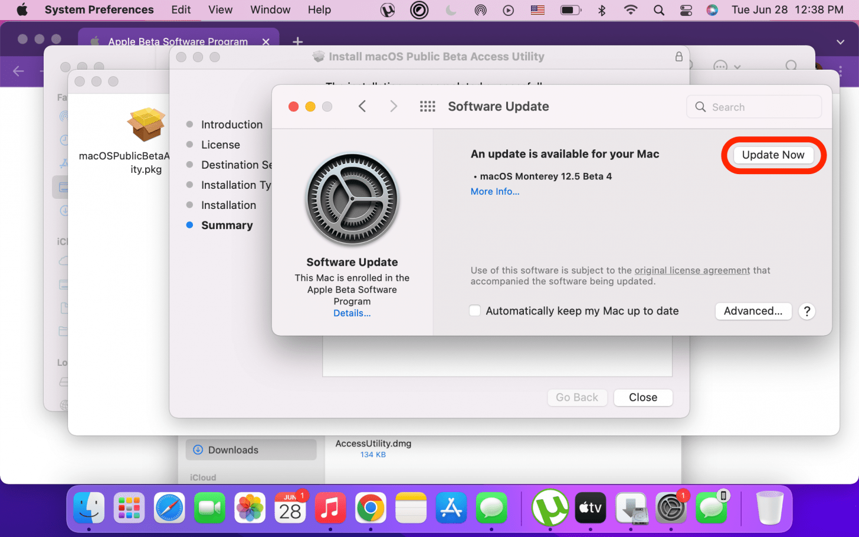Close the installer with the Close button
Screen dimensions: 859x537
[642, 398]
